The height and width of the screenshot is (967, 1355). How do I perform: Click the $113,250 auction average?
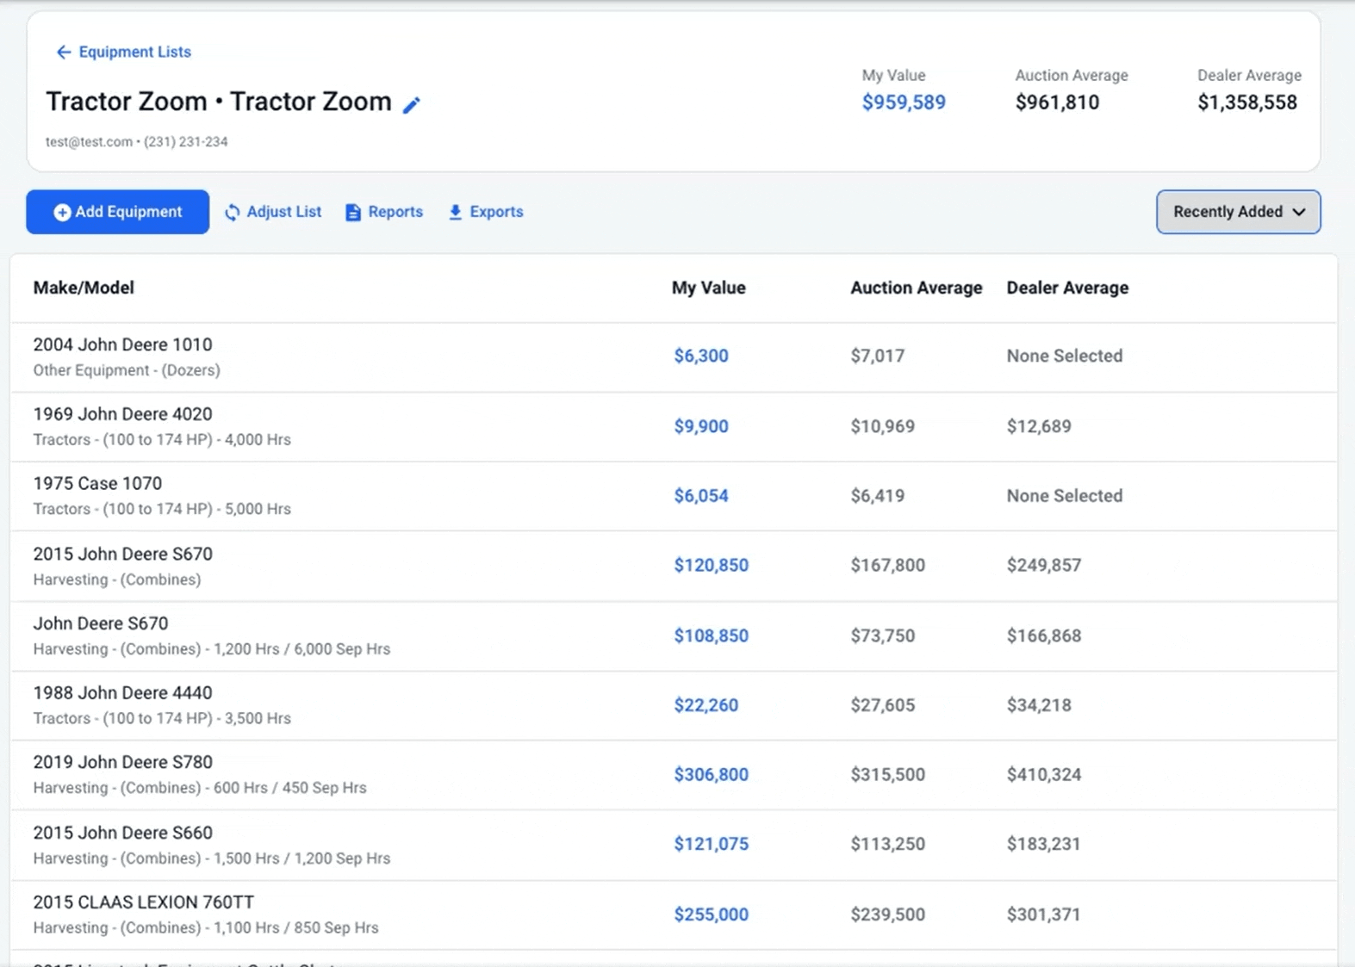pos(888,844)
